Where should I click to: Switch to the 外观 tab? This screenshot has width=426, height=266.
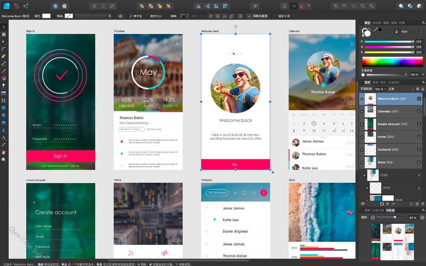tap(401, 23)
